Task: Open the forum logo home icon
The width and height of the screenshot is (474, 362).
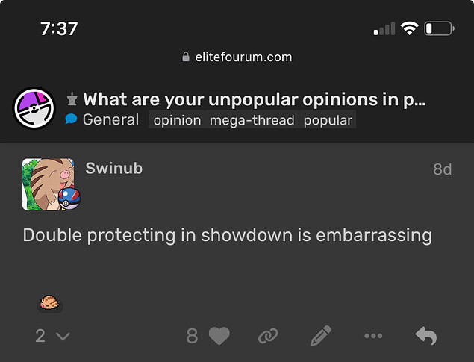Action: 34,108
